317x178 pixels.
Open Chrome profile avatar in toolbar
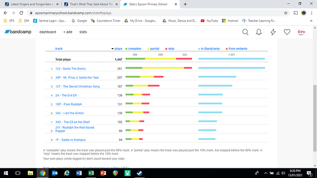tap(304, 13)
